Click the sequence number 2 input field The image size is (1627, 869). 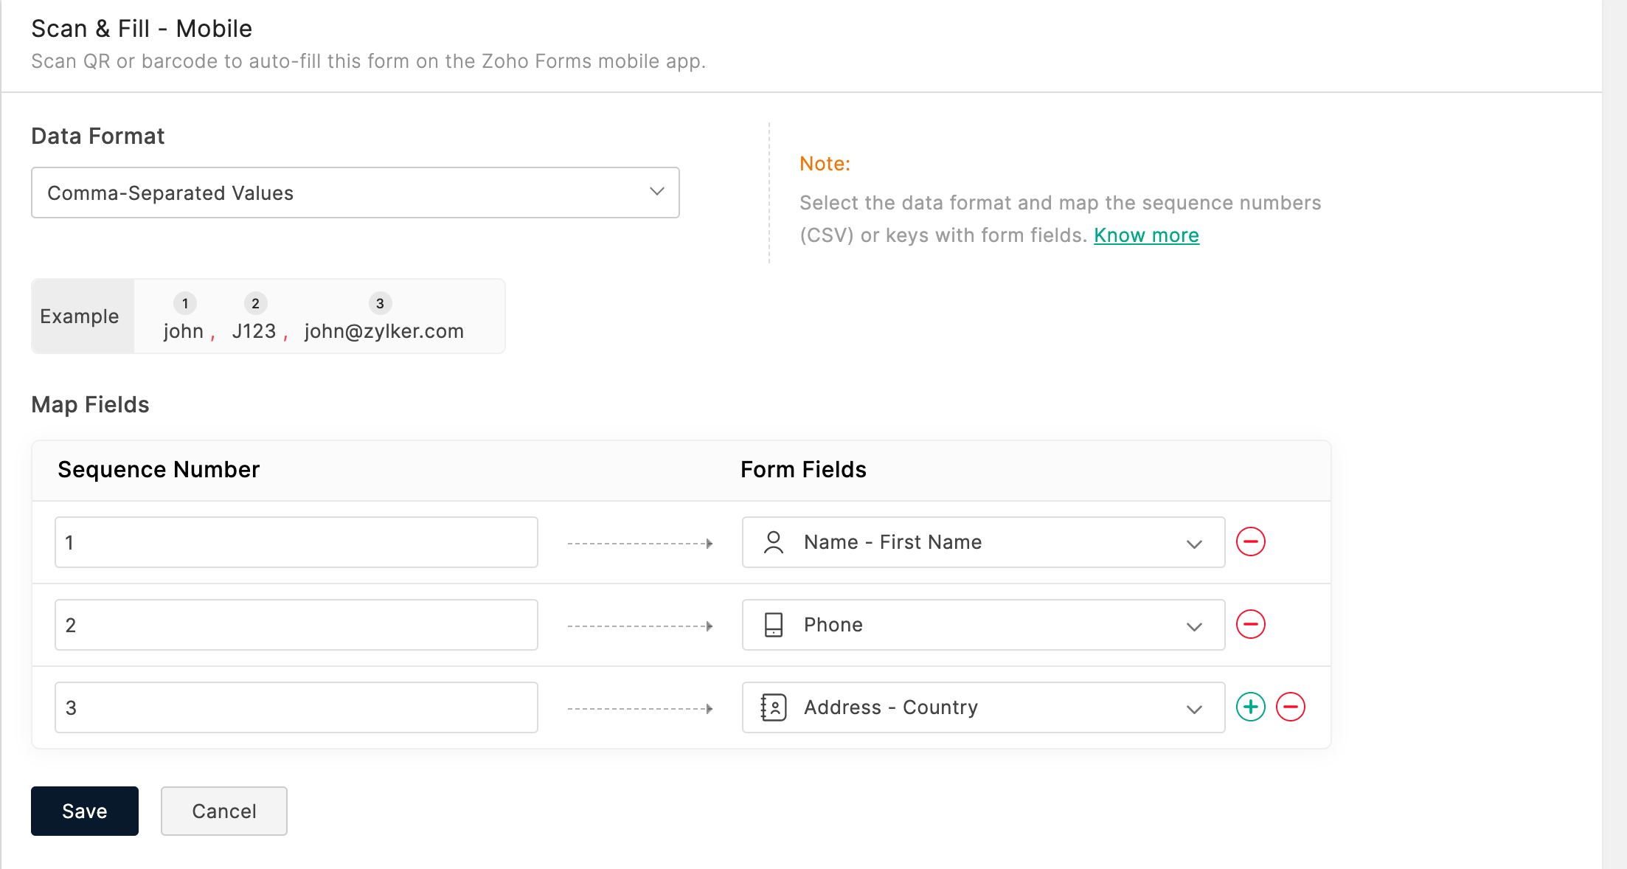296,625
